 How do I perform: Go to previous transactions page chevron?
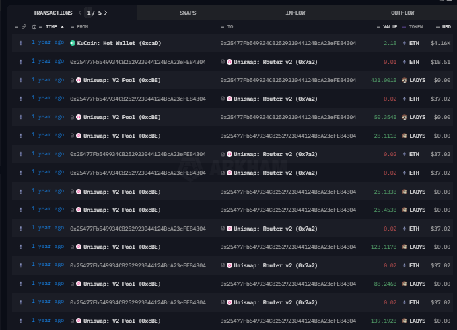(80, 13)
